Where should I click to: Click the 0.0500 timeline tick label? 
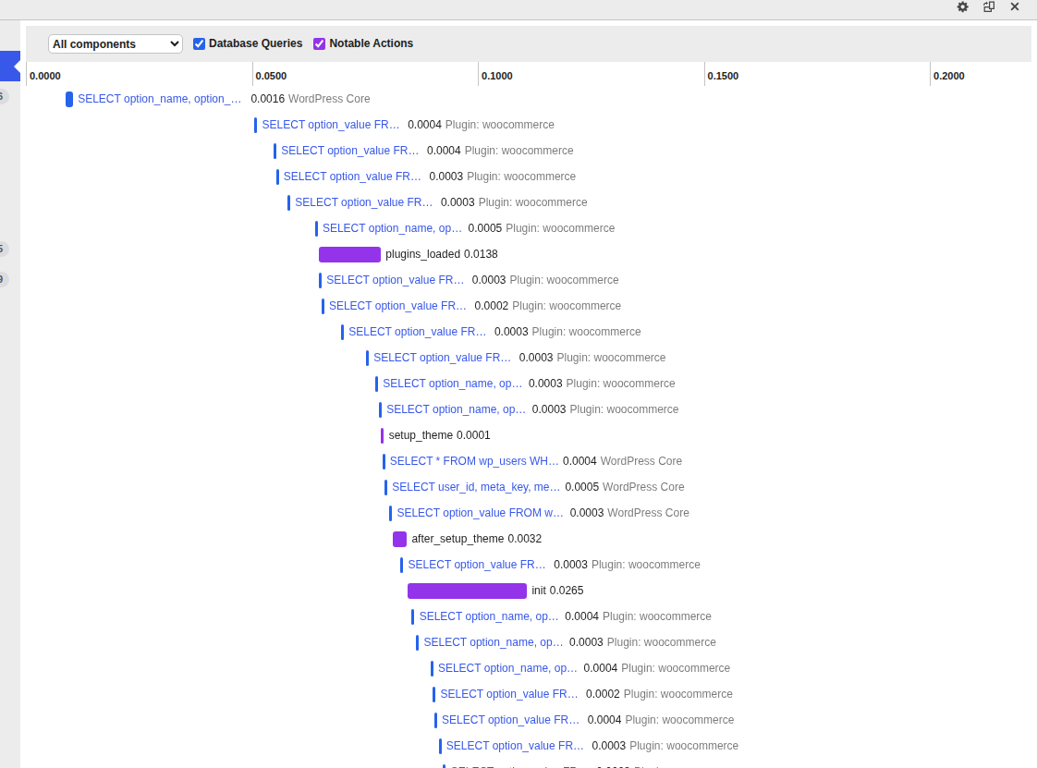[x=271, y=76]
